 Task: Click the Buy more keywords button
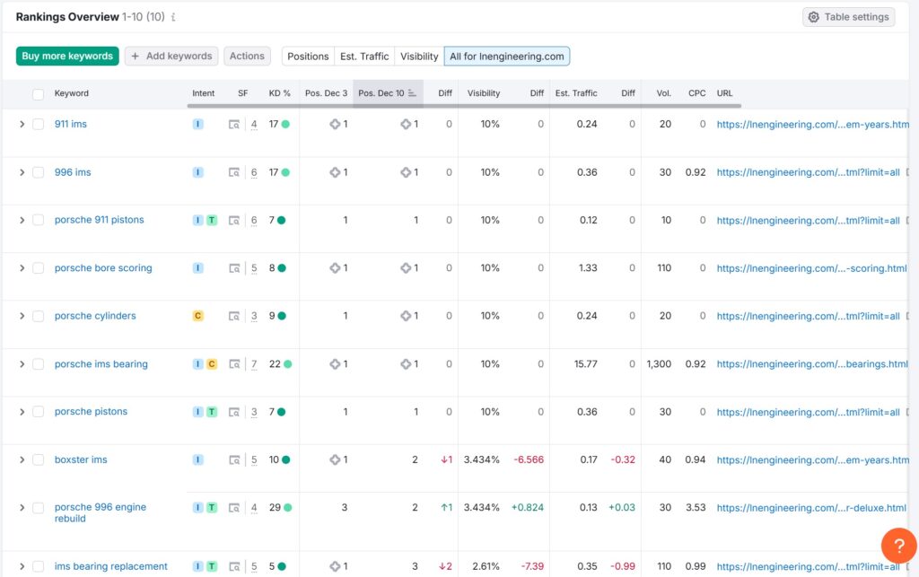coord(67,56)
